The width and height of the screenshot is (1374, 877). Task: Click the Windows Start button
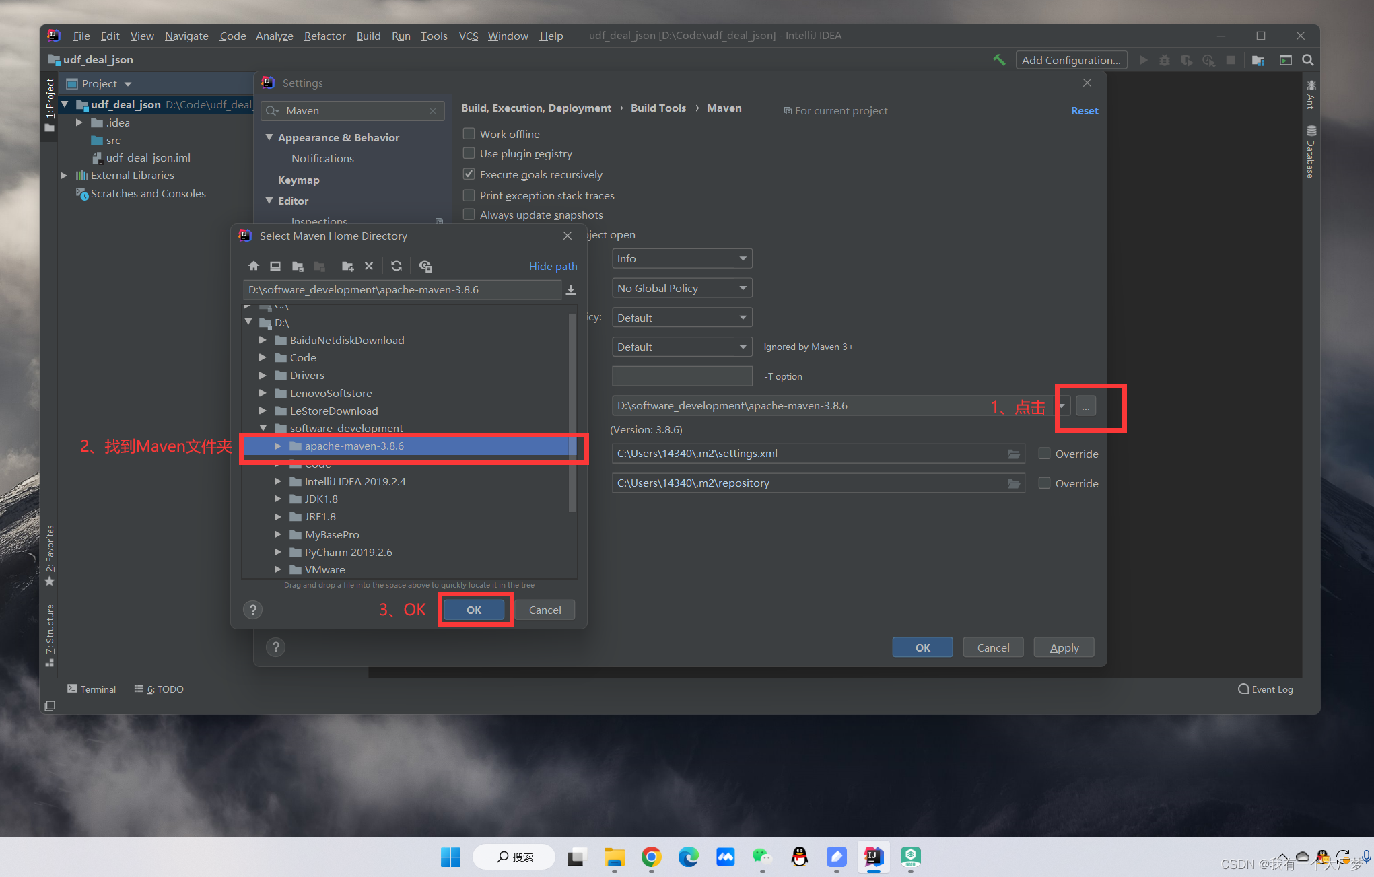450,857
